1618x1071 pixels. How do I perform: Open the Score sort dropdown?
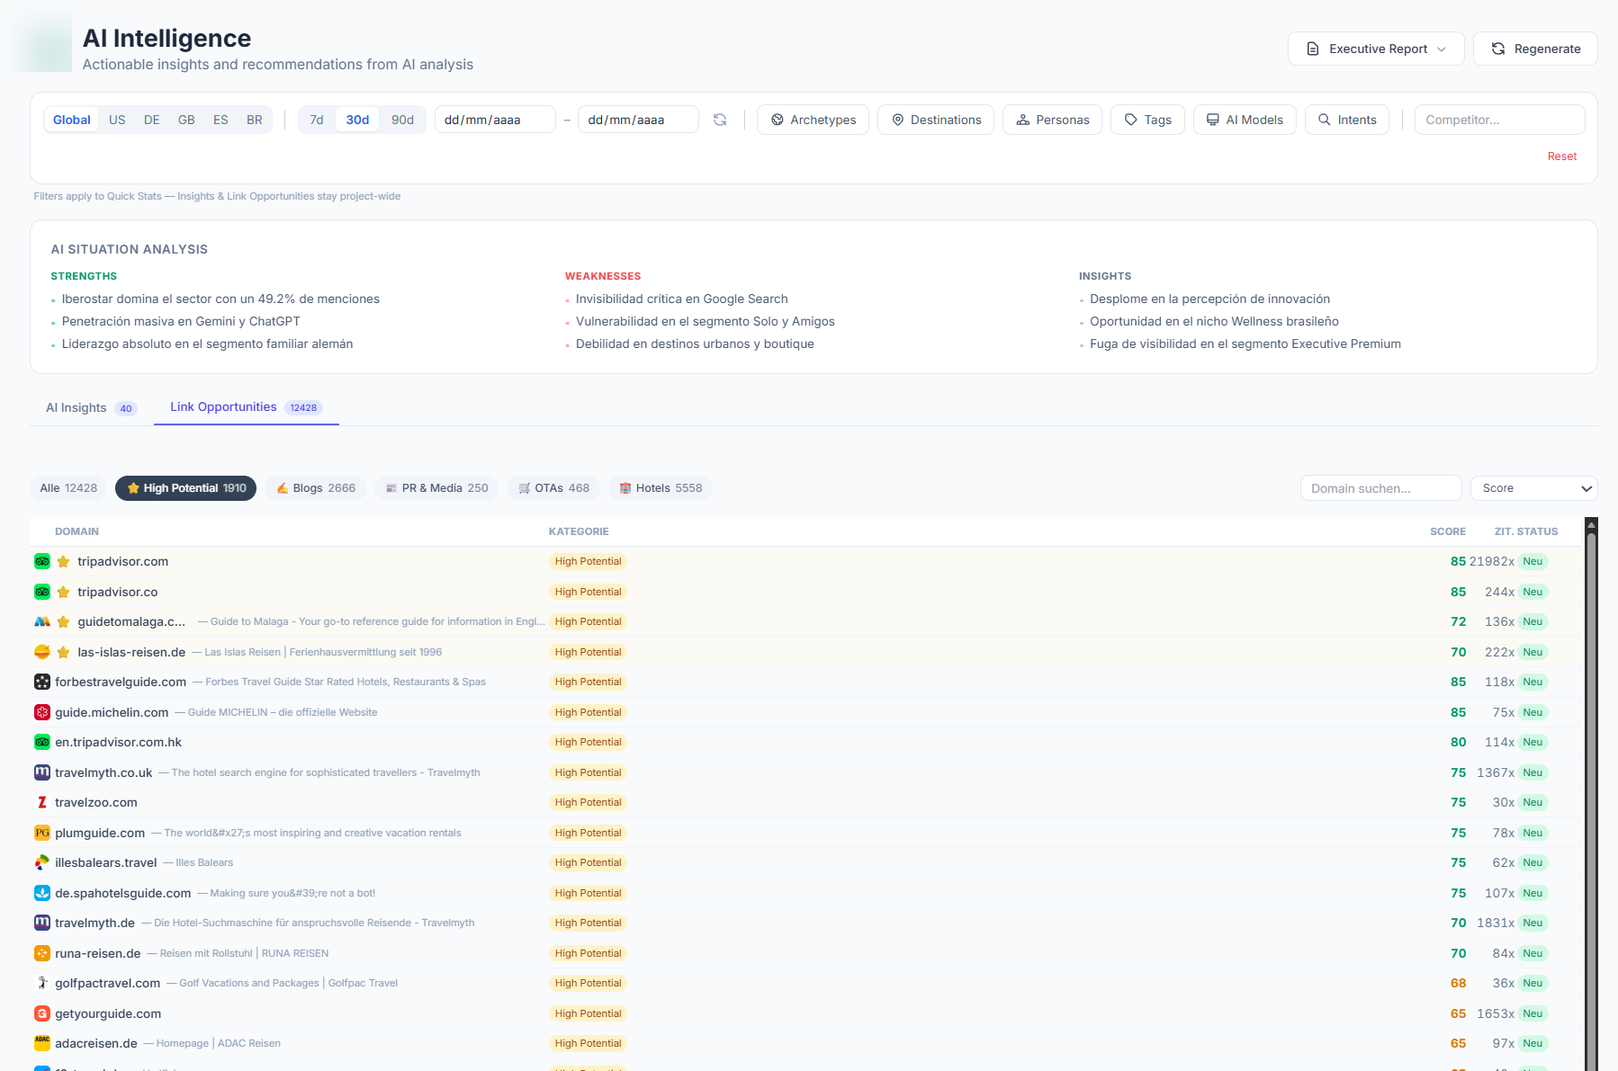point(1533,488)
